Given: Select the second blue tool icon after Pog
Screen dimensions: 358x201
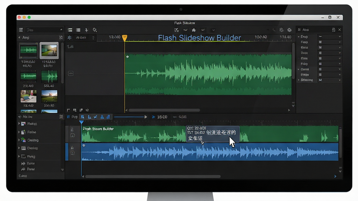Looking at the screenshot, I should tap(89, 117).
